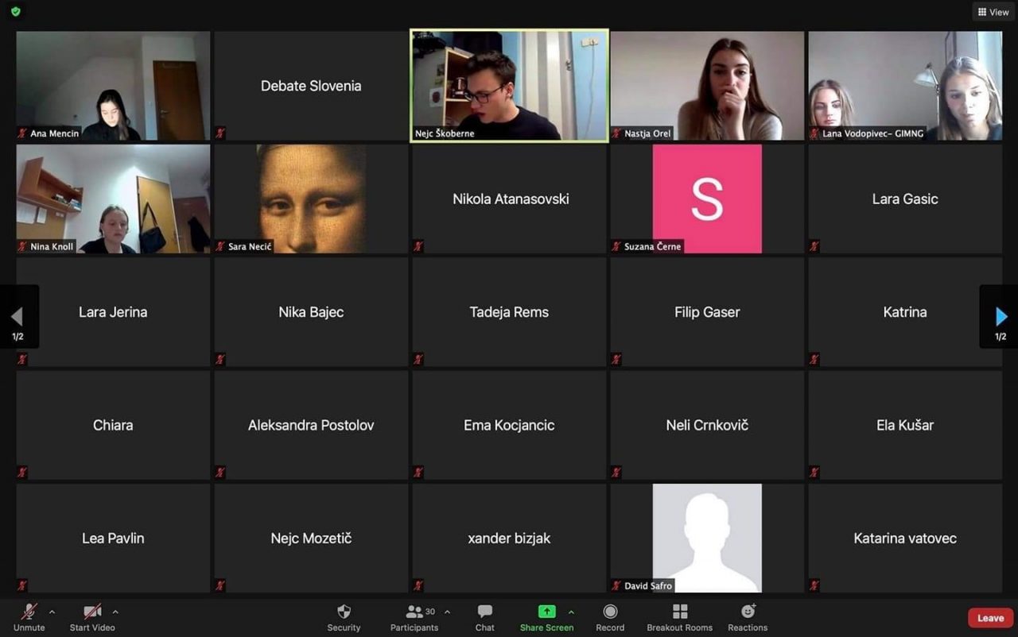Click muted mic icon on Lea Pavlin tile
Screen dimensions: 1018x637
pyautogui.click(x=22, y=586)
